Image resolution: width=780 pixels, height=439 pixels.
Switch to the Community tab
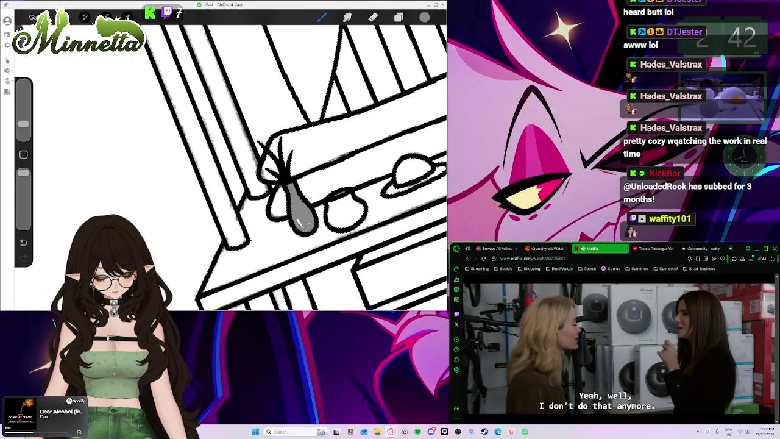[x=701, y=249]
